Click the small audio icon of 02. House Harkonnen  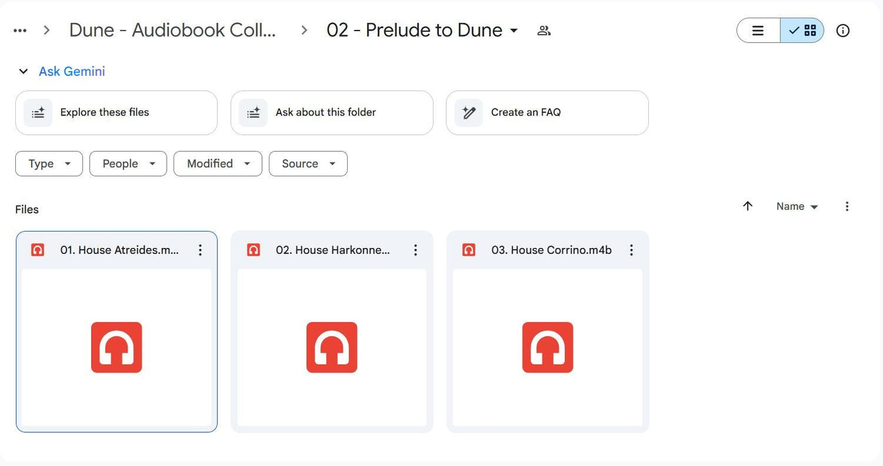point(253,250)
